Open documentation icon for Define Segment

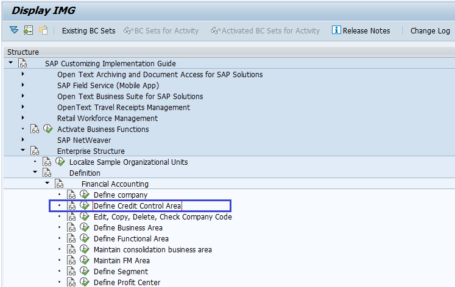(x=71, y=271)
